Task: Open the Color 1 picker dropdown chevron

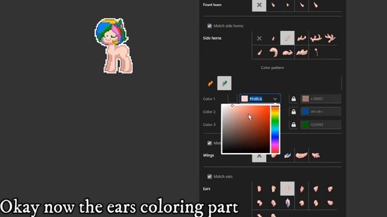Action: pos(275,99)
